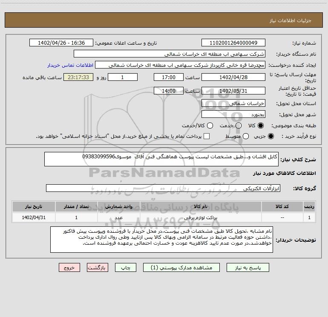Image resolution: width=328 pixels, height=317 pixels.
Task: Open اطلاعات تماس خریدار link
Action: (70, 65)
